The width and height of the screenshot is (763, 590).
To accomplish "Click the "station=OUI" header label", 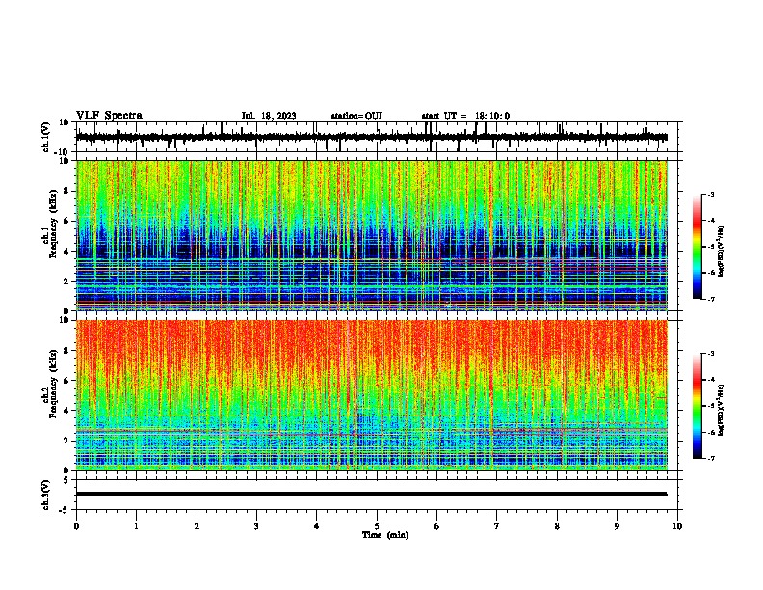I will pyautogui.click(x=356, y=116).
